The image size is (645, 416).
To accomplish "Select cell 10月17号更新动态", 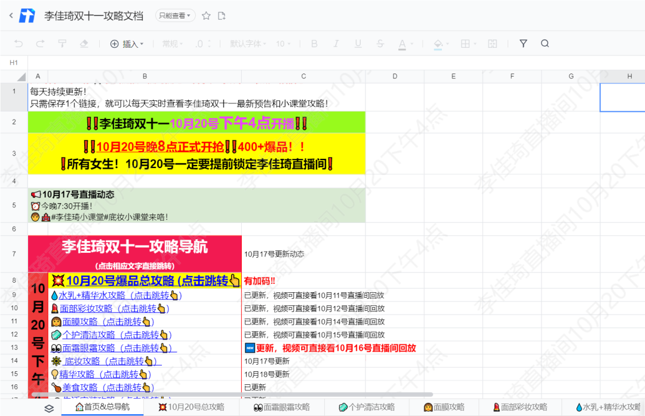I will tap(303, 254).
